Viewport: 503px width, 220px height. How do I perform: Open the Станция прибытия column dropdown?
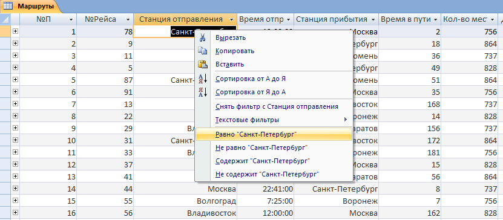click(x=373, y=19)
